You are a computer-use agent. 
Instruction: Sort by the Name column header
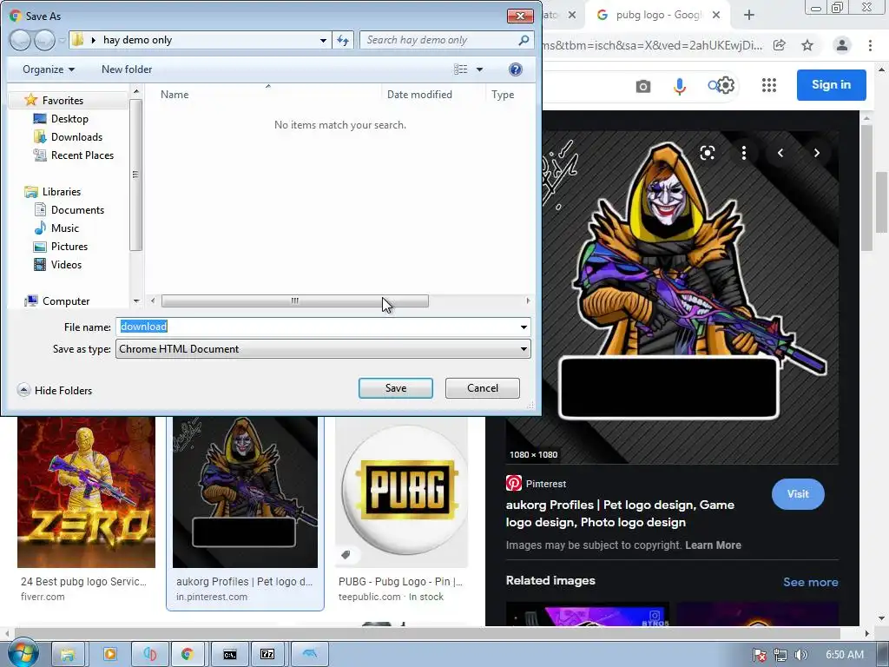[x=174, y=95]
